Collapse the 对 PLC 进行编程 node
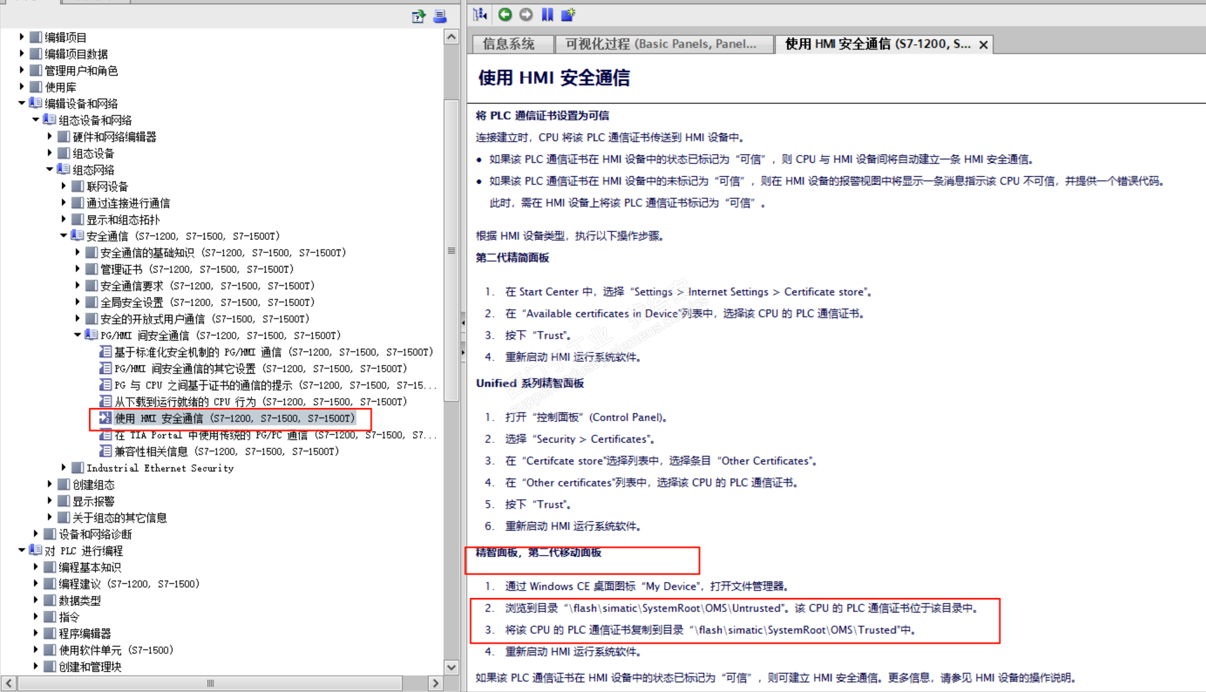 pos(21,550)
